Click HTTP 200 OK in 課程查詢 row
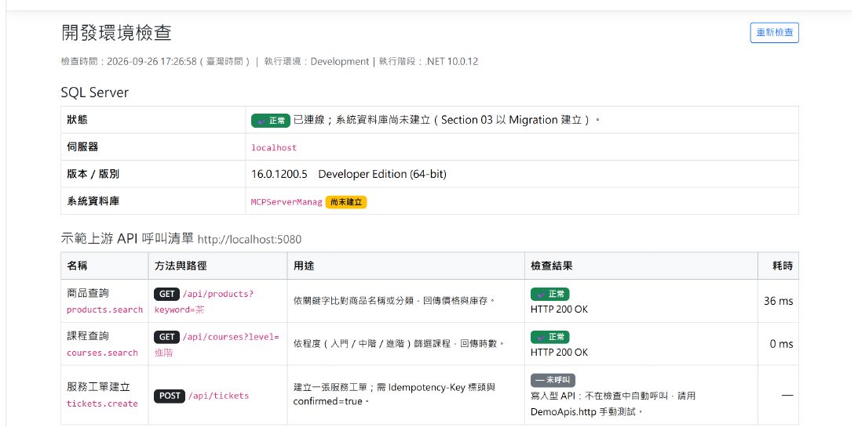858x427 pixels. pyautogui.click(x=559, y=353)
